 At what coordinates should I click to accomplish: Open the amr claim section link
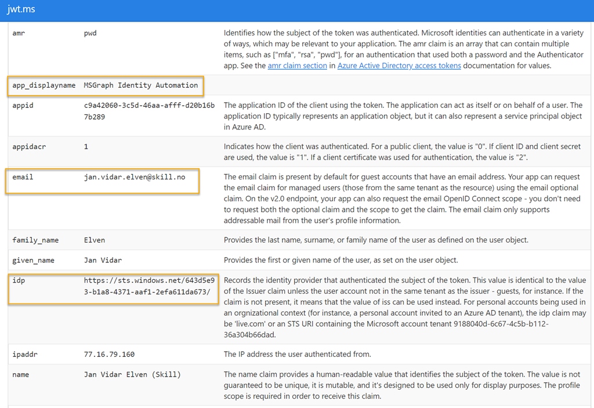pos(297,66)
